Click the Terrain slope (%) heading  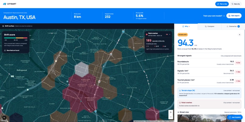(188, 90)
